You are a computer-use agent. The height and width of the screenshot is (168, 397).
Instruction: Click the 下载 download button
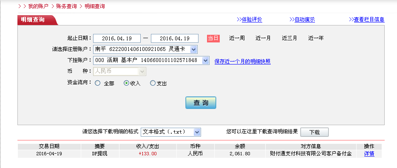click(x=315, y=132)
